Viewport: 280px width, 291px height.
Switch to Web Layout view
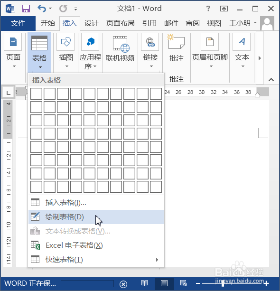pos(184,283)
